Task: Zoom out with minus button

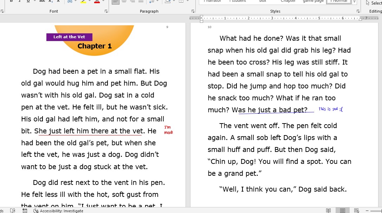Action: [367, 211]
